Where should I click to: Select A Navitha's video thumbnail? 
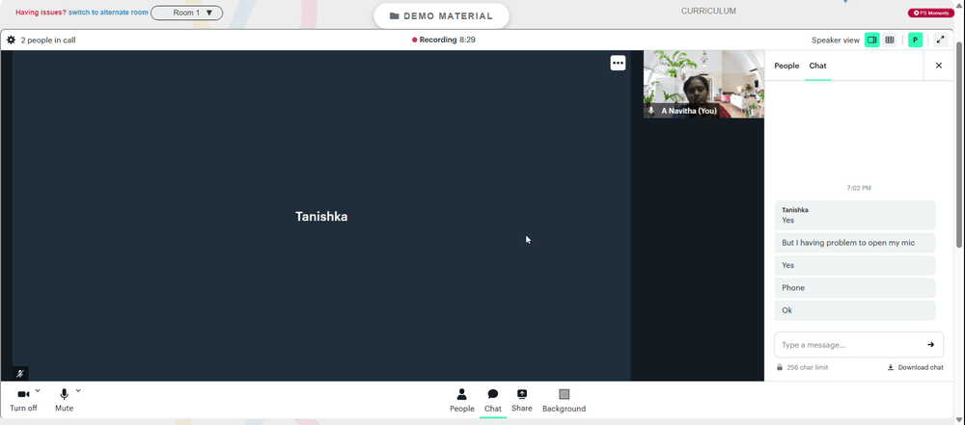point(704,84)
